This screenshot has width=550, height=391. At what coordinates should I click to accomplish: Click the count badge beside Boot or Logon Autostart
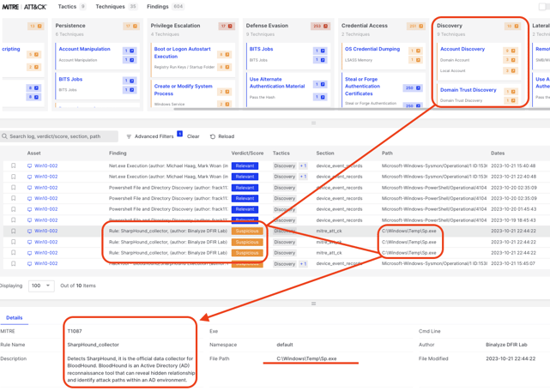pos(224,54)
